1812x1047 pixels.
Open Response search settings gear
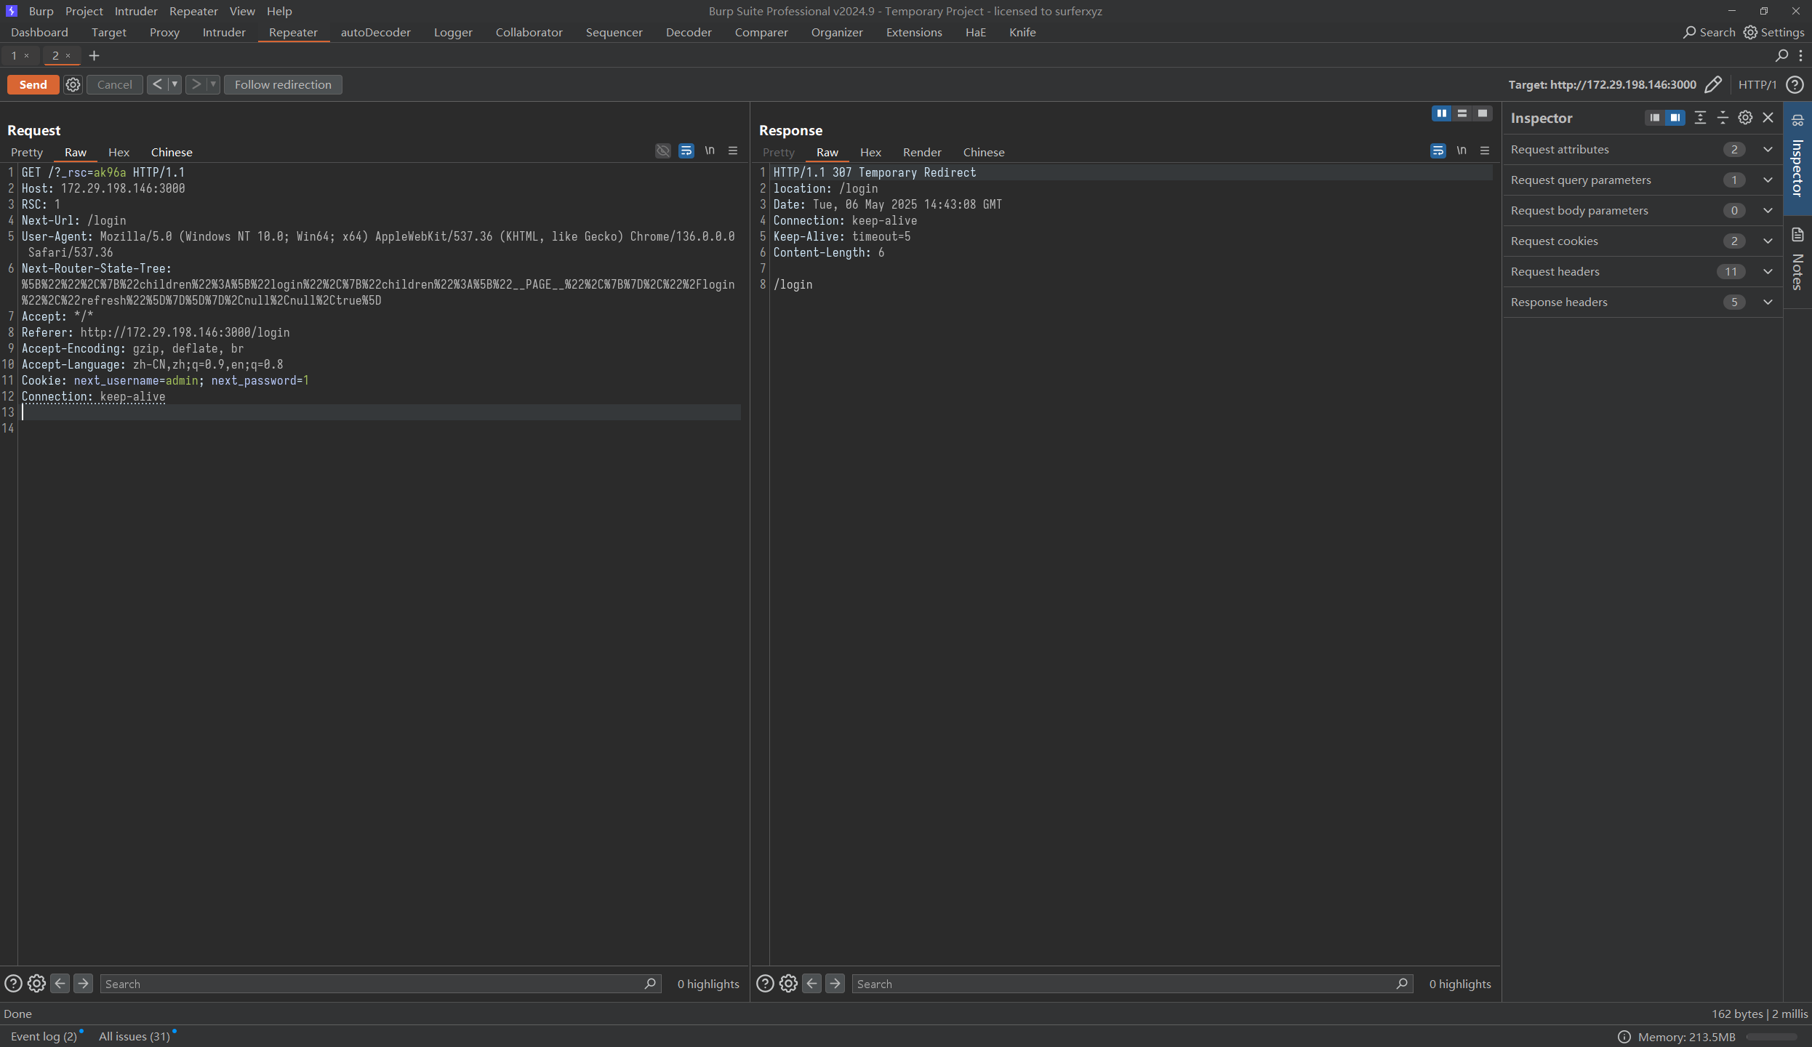pyautogui.click(x=788, y=984)
